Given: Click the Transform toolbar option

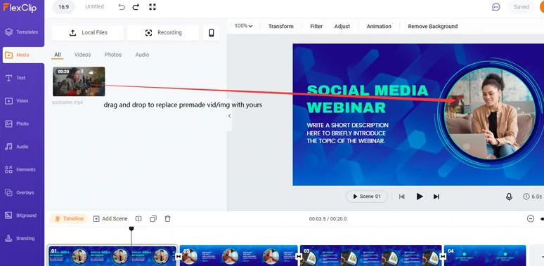Looking at the screenshot, I should [280, 27].
